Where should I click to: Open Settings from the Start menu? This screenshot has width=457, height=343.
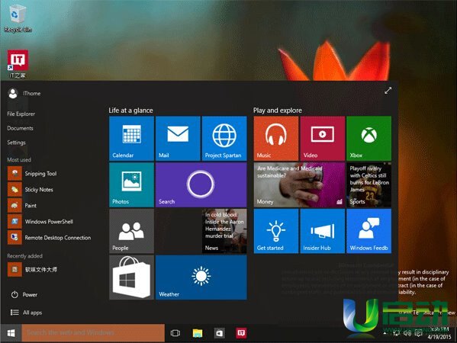[x=16, y=143]
